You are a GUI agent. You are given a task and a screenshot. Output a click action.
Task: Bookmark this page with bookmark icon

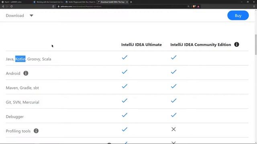(x=53, y=6)
